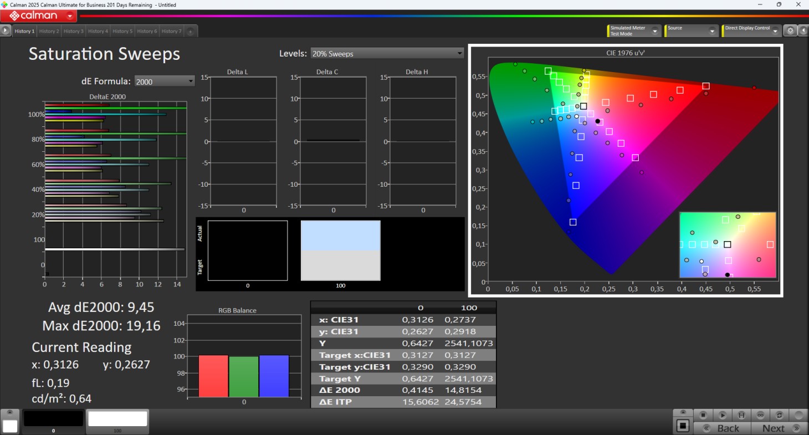Click the stop measurement icon
This screenshot has height=435, width=809.
703,415
